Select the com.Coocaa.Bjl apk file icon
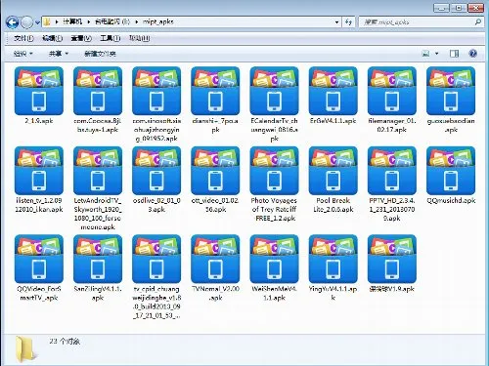This screenshot has width=489, height=366. pyautogui.click(x=98, y=91)
